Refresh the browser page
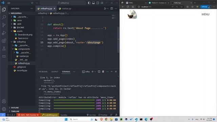Image resolution: width=217 pixels, height=122 pixels. pos(128,7)
